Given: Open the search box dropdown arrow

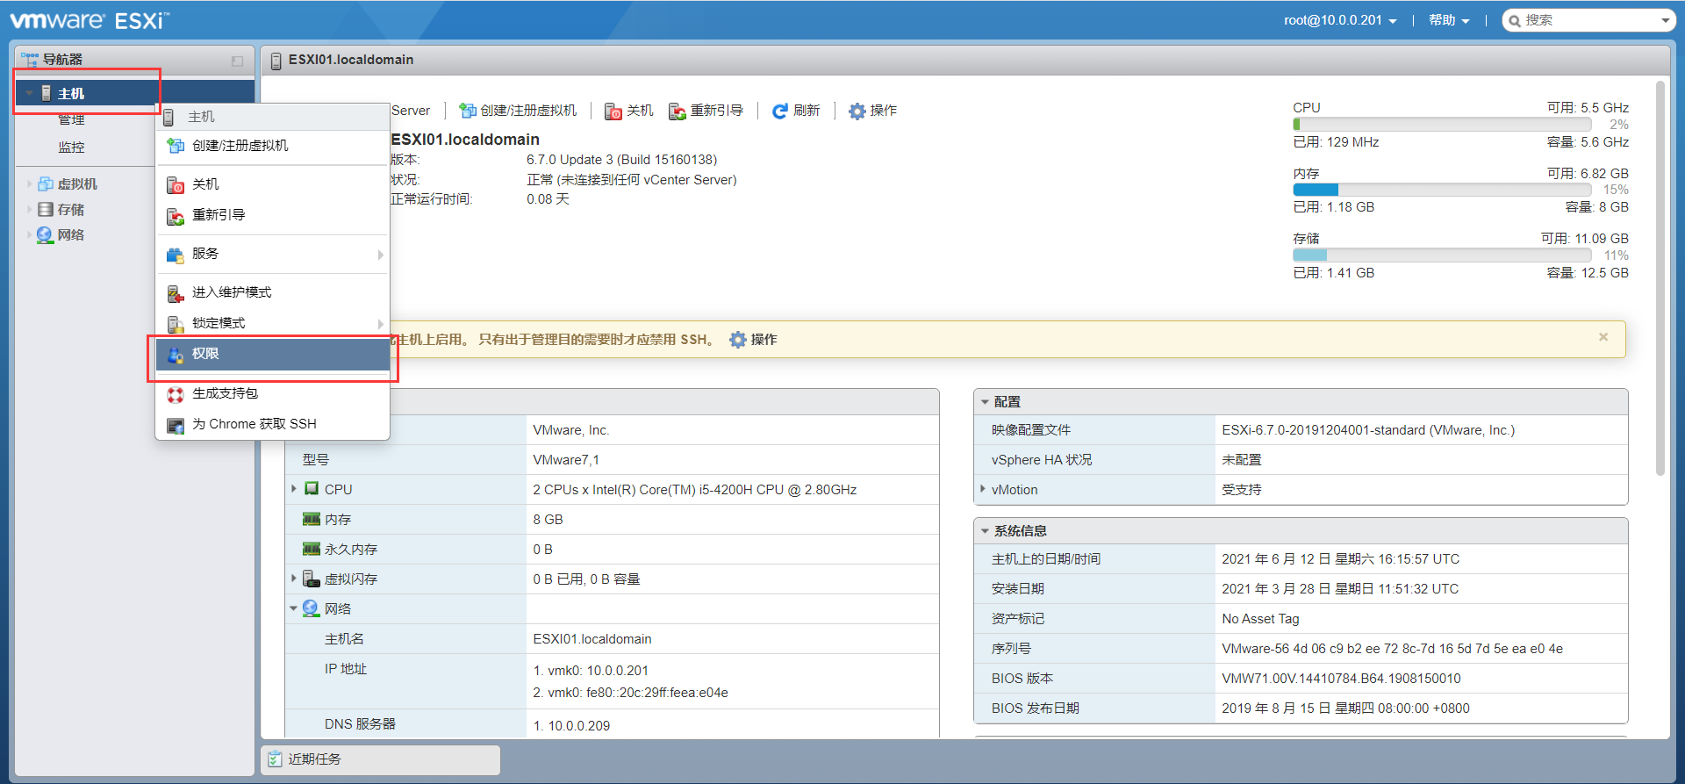Looking at the screenshot, I should 1665,20.
